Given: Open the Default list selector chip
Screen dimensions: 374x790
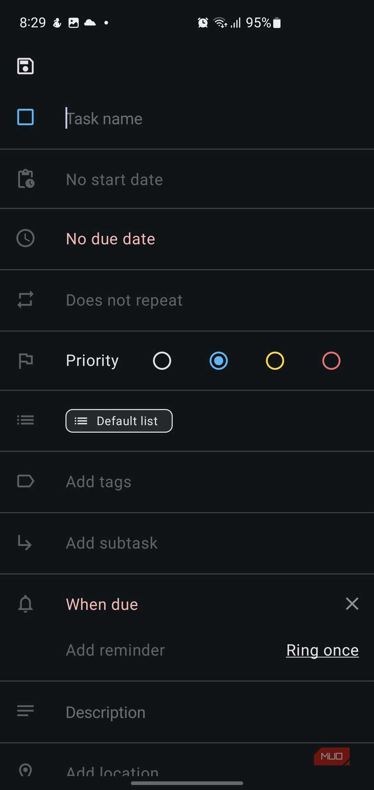Looking at the screenshot, I should click(x=119, y=421).
